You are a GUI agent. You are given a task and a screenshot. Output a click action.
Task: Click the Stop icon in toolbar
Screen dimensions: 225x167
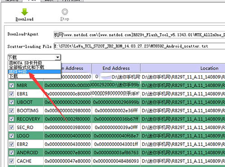click(65, 12)
